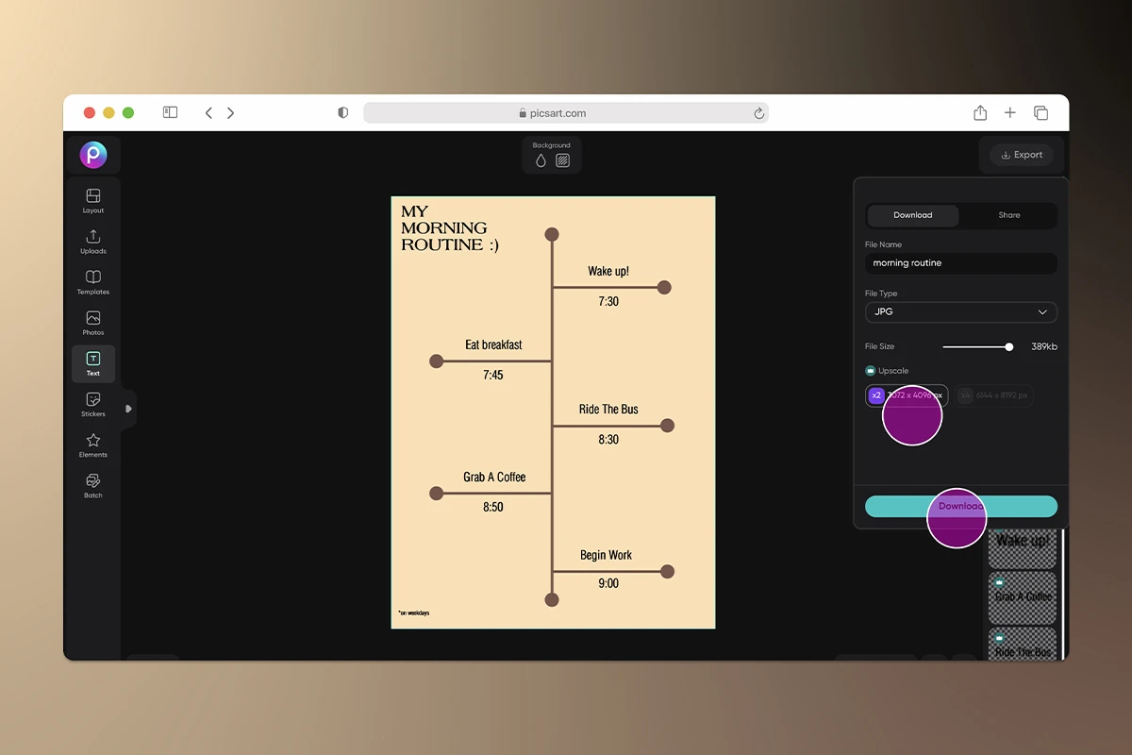1132x755 pixels.
Task: Expand the collapsed sidebar arrow
Action: tap(126, 409)
